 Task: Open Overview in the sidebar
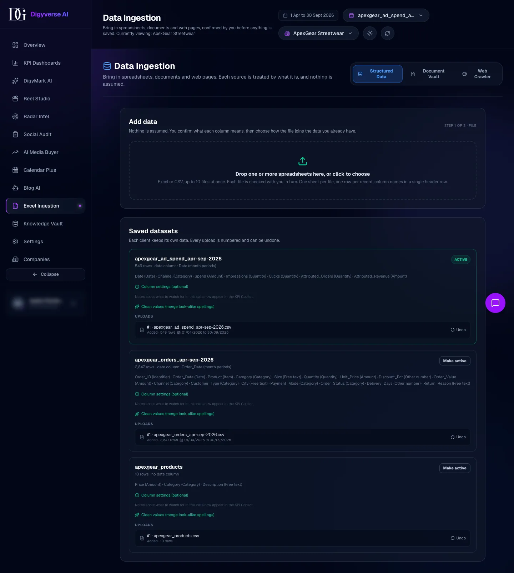pos(45,45)
